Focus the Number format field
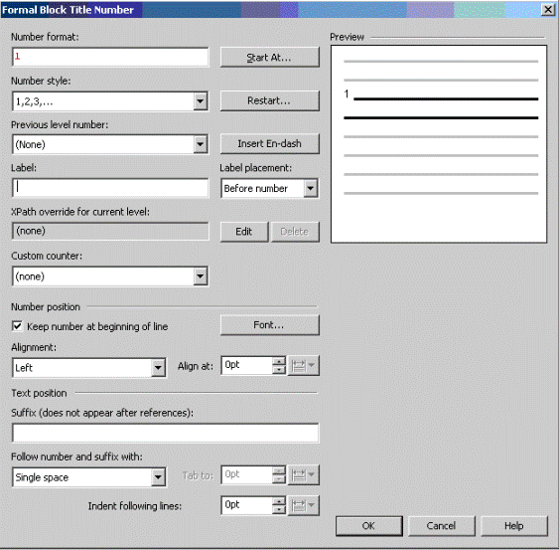Image resolution: width=559 pixels, height=550 pixels. pos(110,57)
